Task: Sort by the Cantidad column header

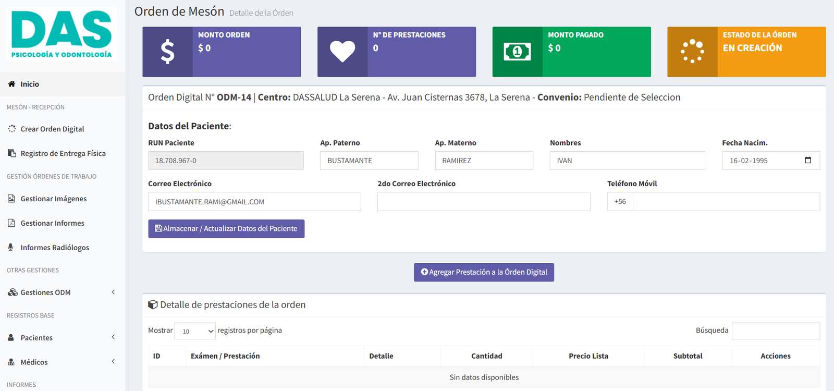Action: 487,356
